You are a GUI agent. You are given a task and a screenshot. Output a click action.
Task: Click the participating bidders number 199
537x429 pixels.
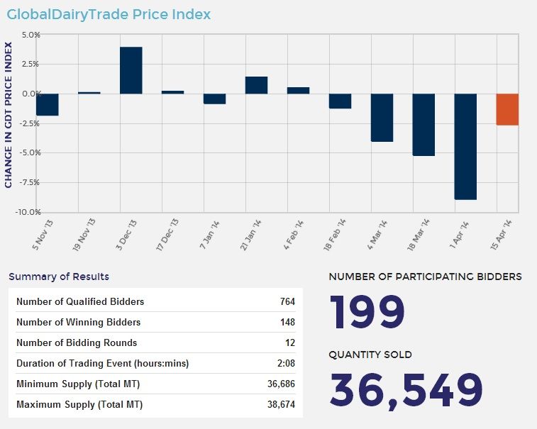click(x=367, y=312)
